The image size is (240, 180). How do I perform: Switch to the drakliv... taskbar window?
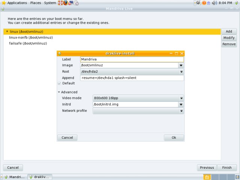click(x=40, y=177)
